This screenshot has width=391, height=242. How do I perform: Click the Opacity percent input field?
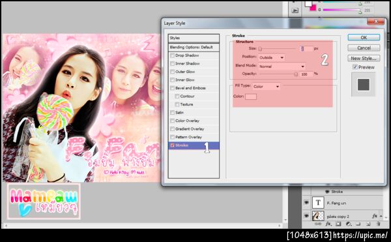point(306,74)
